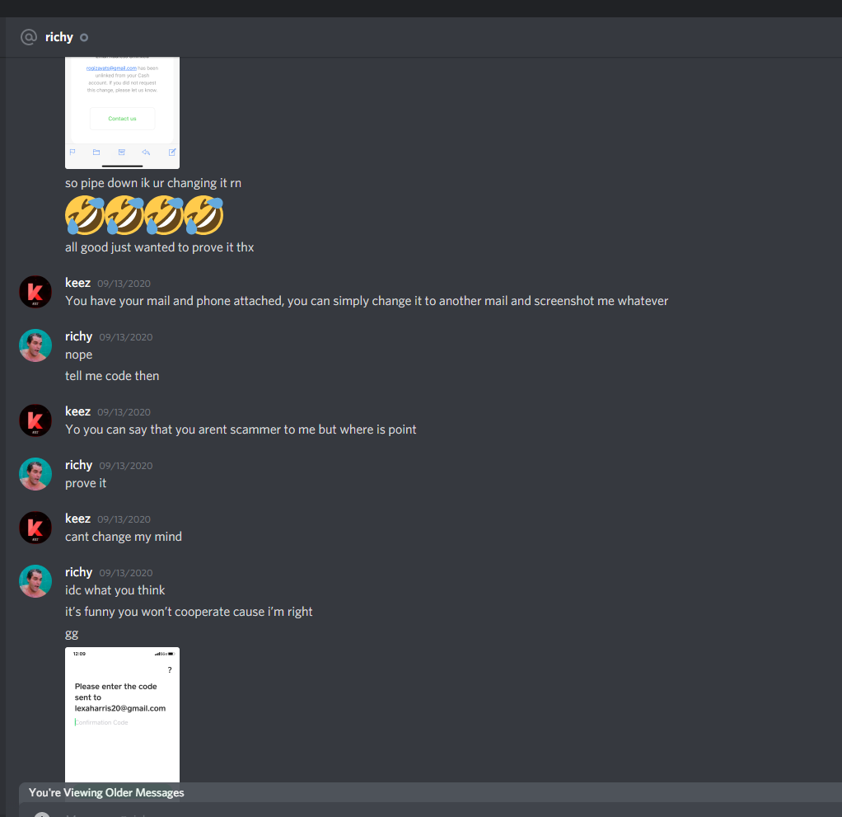Click the first laughing emoji
This screenshot has width=842, height=817.
tap(85, 215)
